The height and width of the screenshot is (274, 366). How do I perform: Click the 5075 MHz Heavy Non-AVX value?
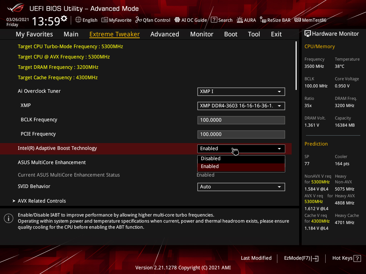(x=345, y=189)
